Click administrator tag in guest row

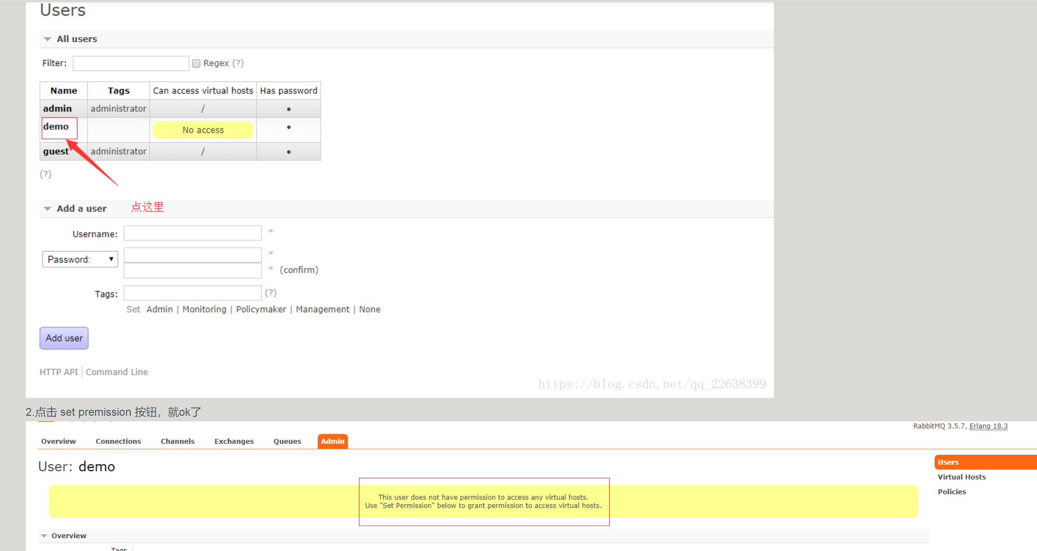pos(119,151)
